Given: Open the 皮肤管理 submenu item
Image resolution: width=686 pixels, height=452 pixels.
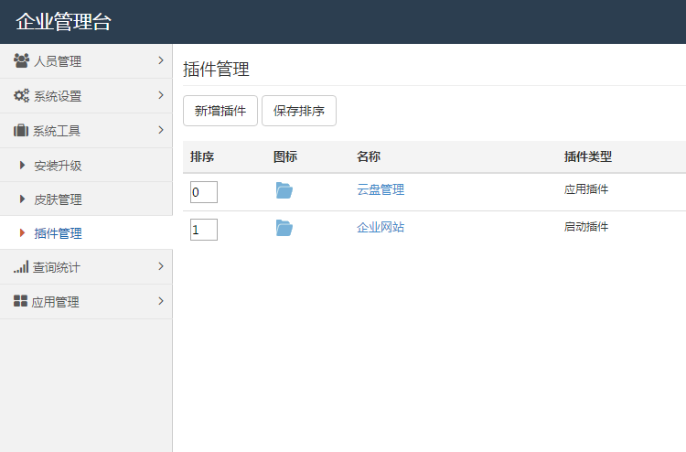Looking at the screenshot, I should point(58,199).
